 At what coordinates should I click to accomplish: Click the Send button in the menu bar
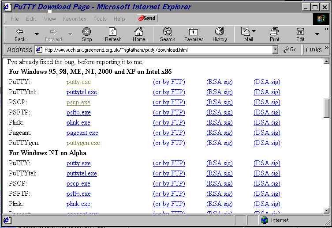[147, 19]
